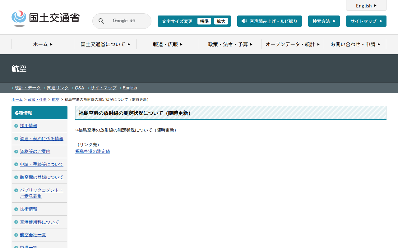Switch the site language to English
The width and height of the screenshot is (398, 248).
point(366,6)
